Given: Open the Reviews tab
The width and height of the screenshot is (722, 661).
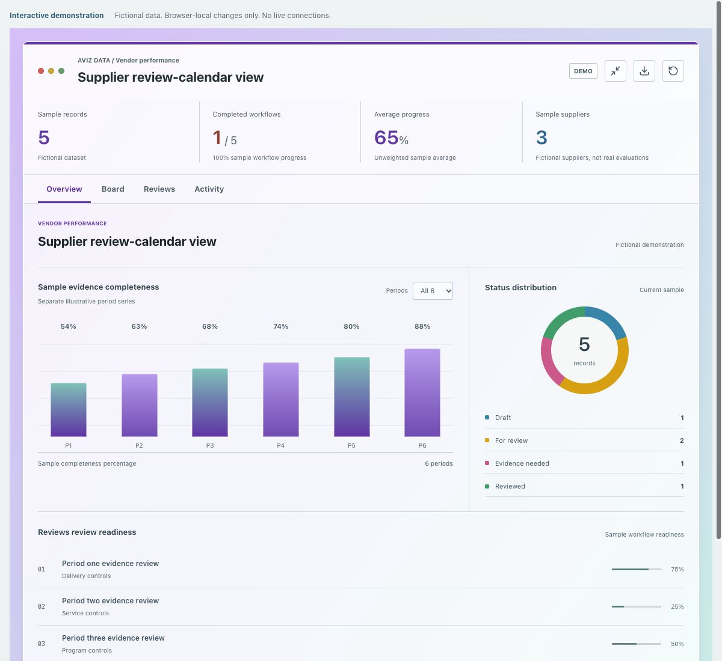Looking at the screenshot, I should tap(159, 189).
